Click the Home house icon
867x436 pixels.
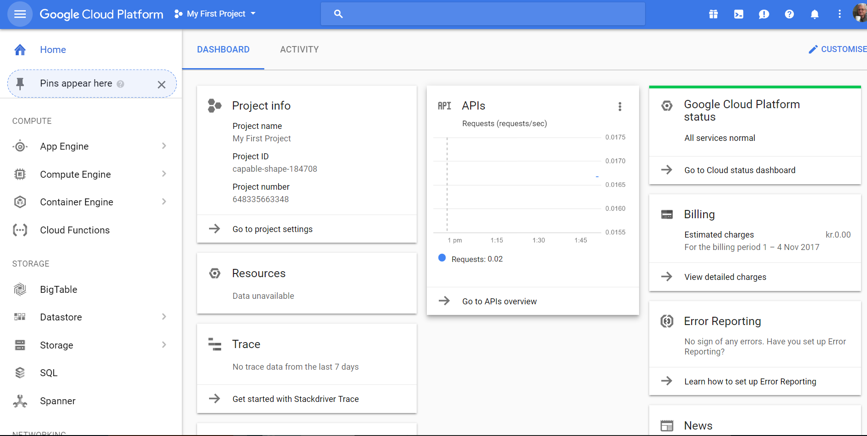coord(20,50)
